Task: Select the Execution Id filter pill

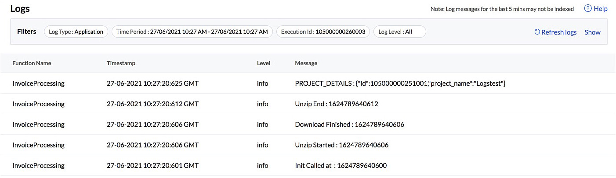Action: point(323,31)
